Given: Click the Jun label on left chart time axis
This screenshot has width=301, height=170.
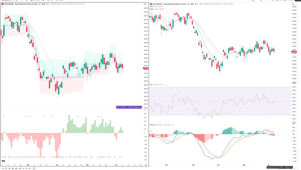Looking at the screenshot, I should tap(116, 165).
